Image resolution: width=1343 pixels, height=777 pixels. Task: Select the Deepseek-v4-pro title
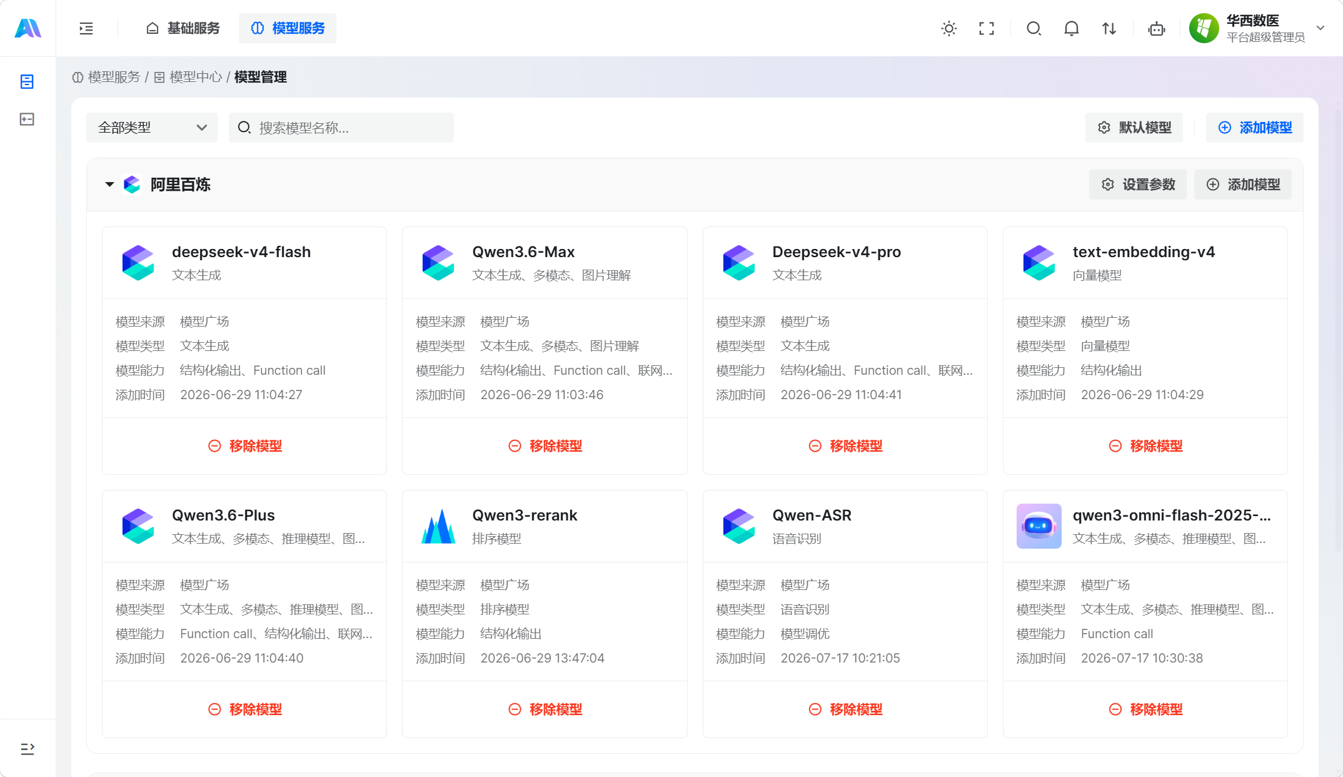pyautogui.click(x=837, y=252)
